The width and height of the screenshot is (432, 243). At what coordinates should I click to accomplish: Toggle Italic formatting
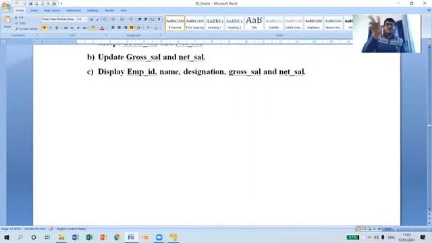pos(51,28)
